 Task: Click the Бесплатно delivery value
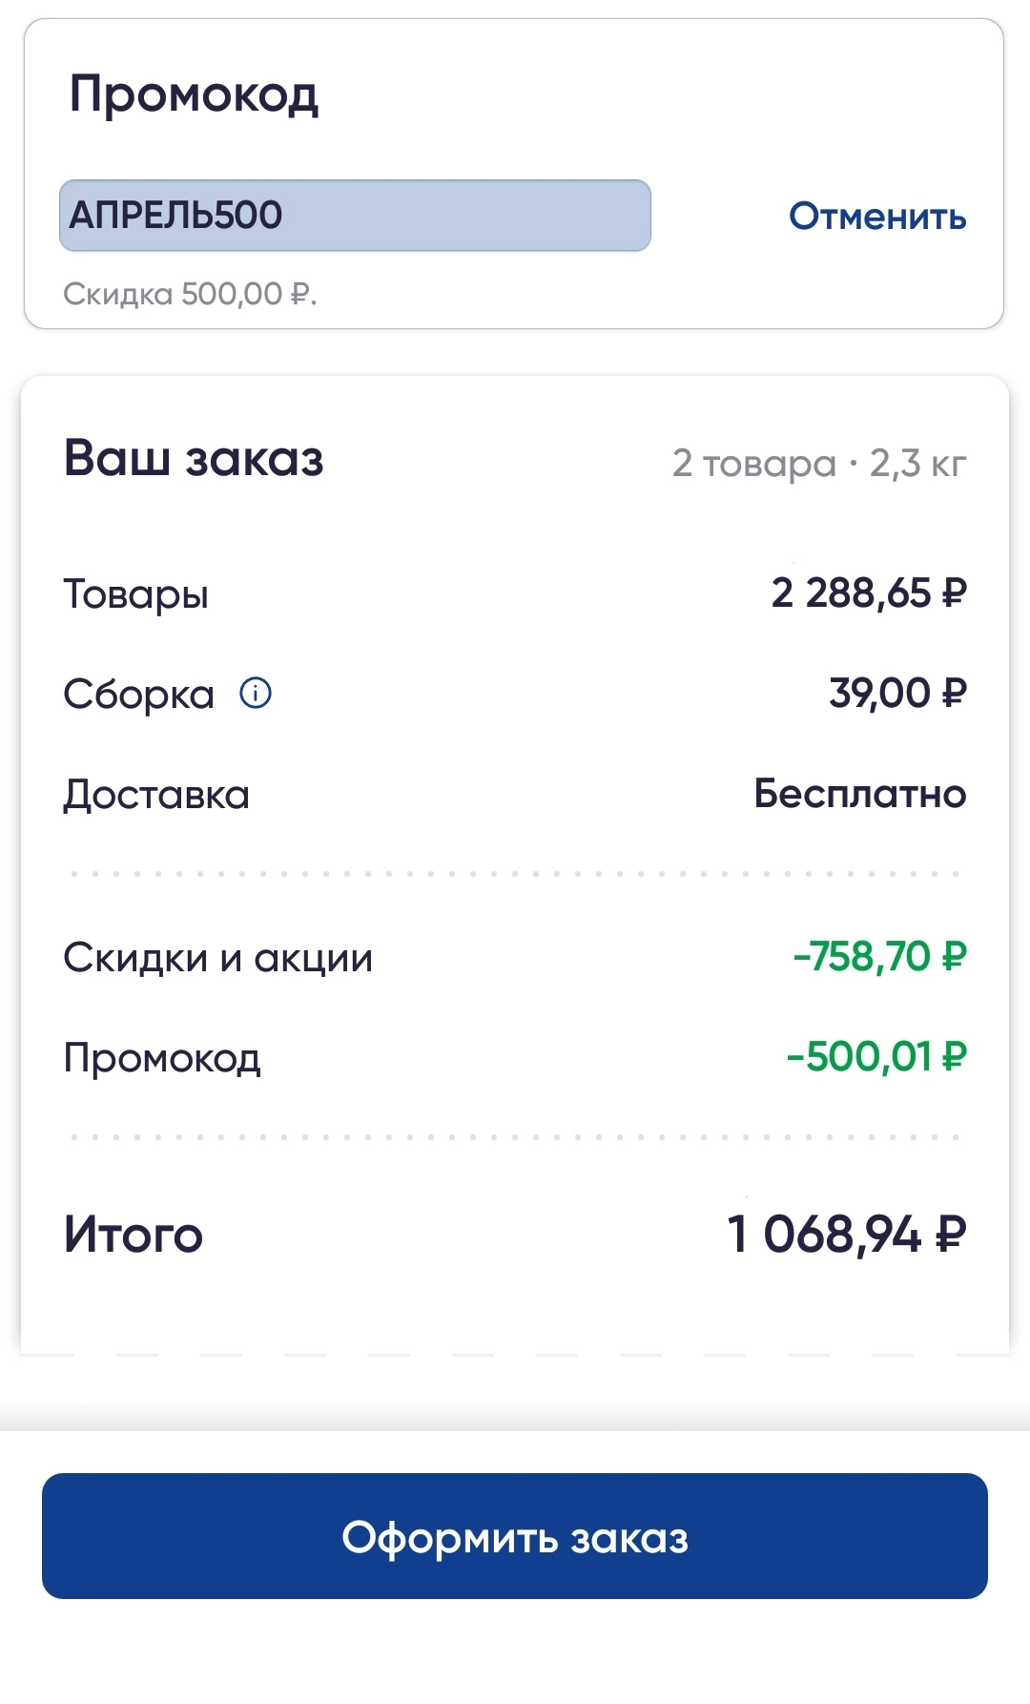860,794
